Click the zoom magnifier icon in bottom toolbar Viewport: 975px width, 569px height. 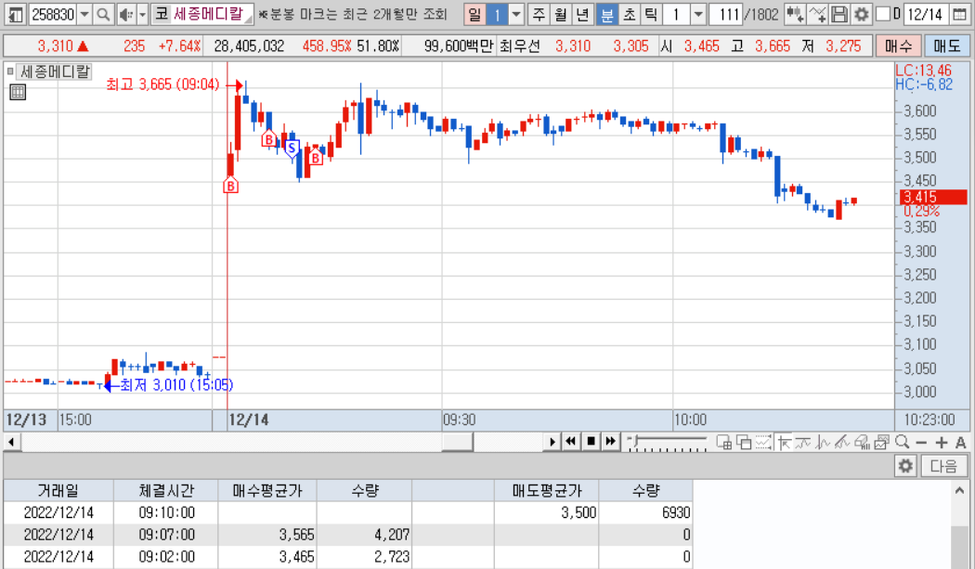point(902,442)
